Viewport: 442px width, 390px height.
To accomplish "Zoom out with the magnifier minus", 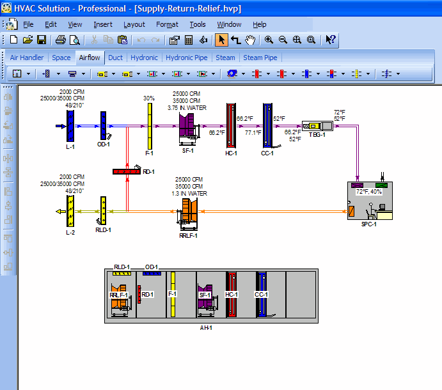I will 283,40.
